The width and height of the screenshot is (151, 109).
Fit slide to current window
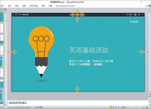[147, 107]
